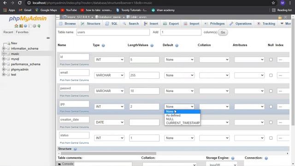Click vertical page scrollbar
The image size is (295, 166).
point(293,71)
